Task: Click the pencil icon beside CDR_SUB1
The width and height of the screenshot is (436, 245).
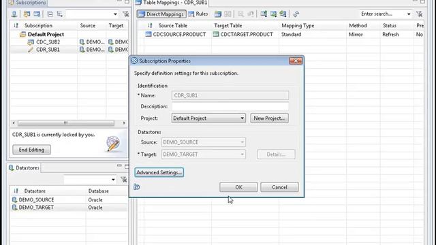Action: click(x=31, y=50)
